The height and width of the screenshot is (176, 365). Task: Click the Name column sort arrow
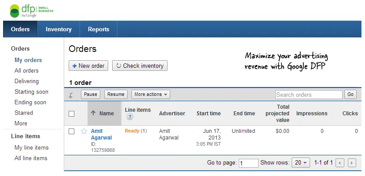pos(93,114)
